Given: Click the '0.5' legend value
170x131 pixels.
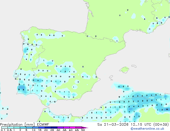Looking at the screenshot, I should coord(9,130).
